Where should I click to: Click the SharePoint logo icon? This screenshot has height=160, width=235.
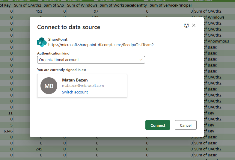[x=41, y=42]
